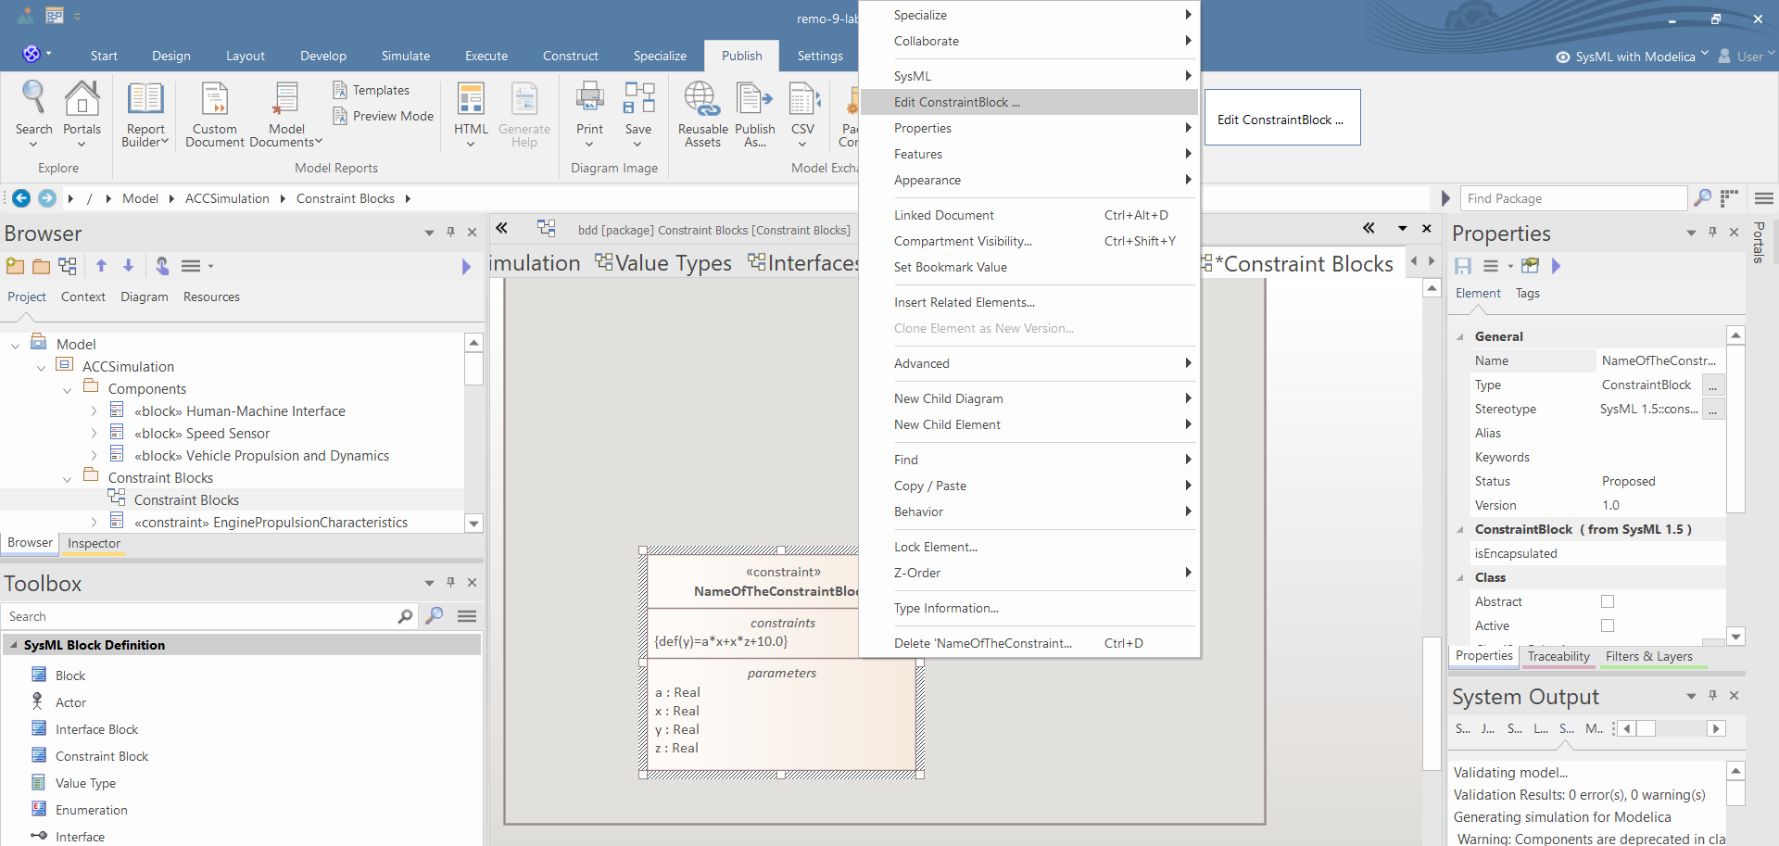Click the Edit ConstraintBlock submenu button
The height and width of the screenshot is (846, 1779).
1282,118
